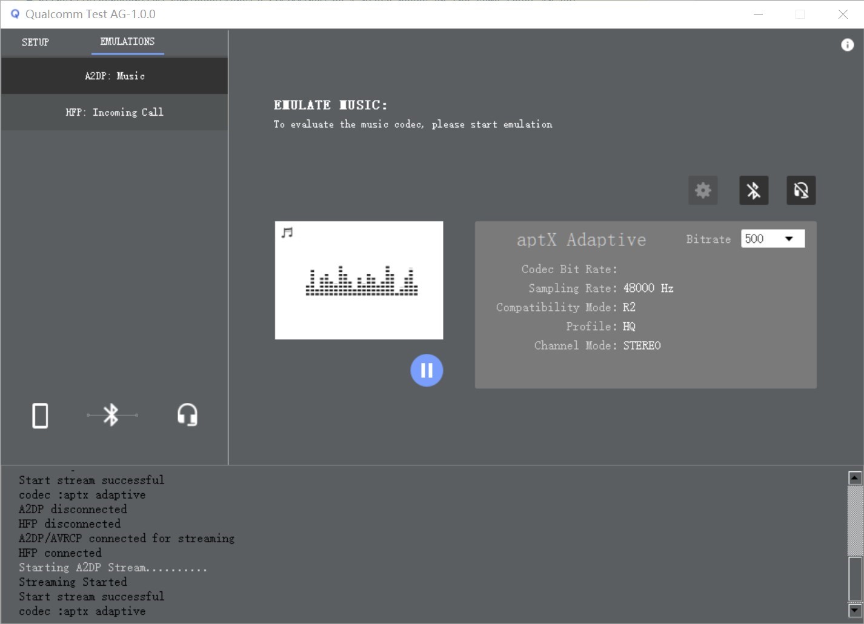
Task: Click the music note icon on thumbnail
Action: (x=287, y=233)
